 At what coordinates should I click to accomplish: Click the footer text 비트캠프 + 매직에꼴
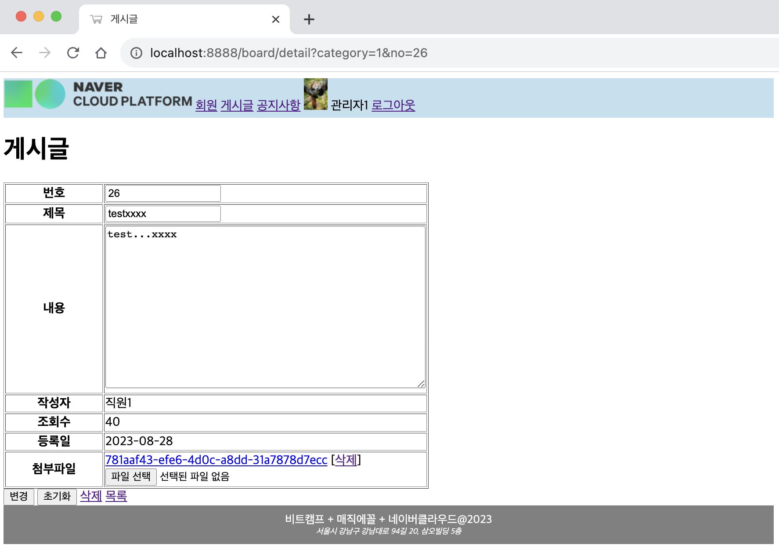tap(330, 519)
